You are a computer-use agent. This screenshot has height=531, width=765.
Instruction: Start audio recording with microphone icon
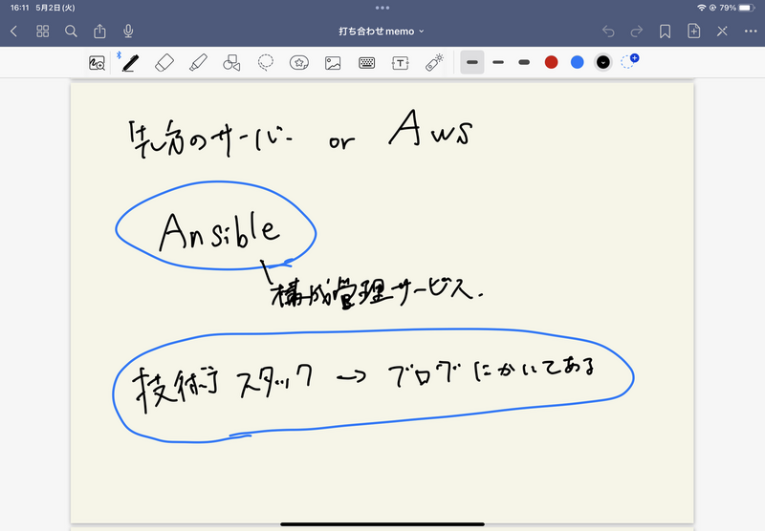(x=128, y=32)
